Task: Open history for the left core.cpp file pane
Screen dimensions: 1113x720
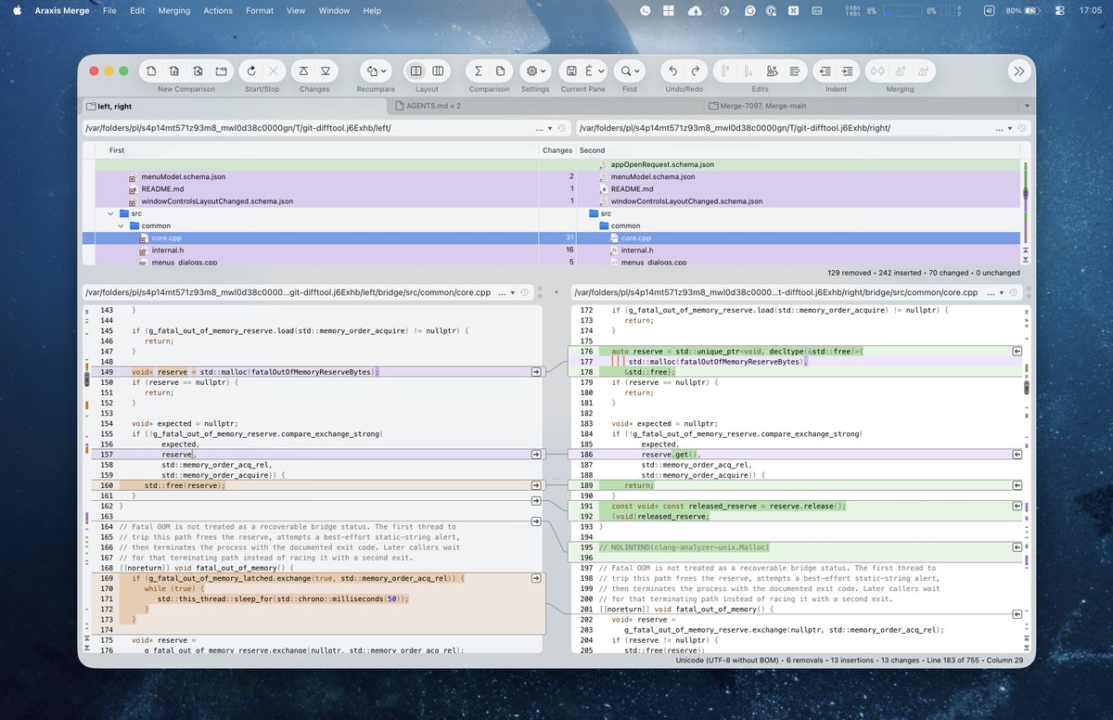Action: point(525,292)
